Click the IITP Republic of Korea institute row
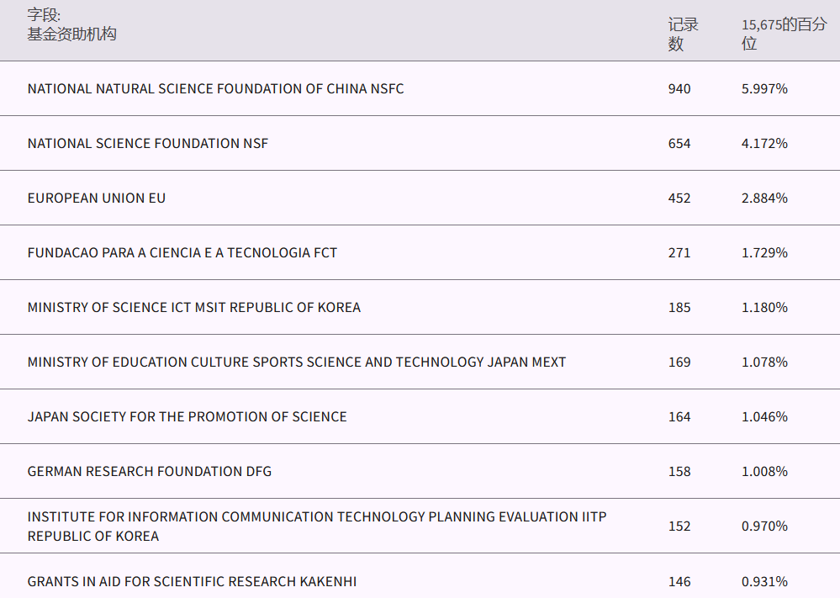Image resolution: width=840 pixels, height=598 pixels. (317, 526)
